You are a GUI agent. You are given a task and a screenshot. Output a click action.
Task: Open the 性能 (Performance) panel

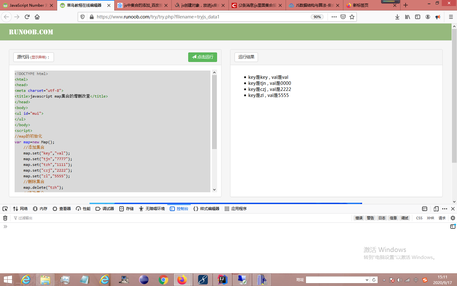pyautogui.click(x=83, y=208)
